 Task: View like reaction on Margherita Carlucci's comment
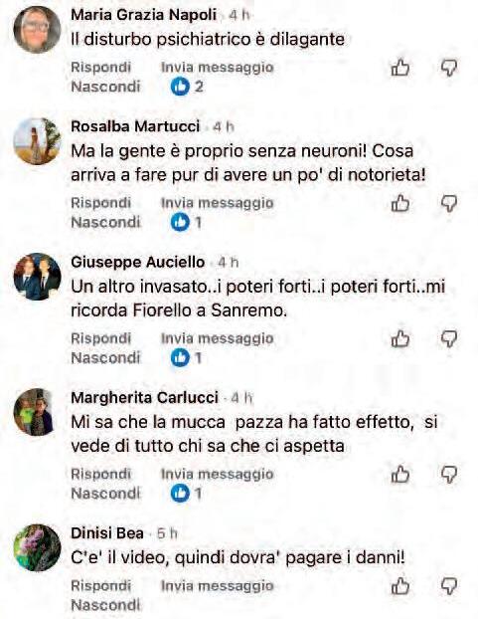pos(187,494)
